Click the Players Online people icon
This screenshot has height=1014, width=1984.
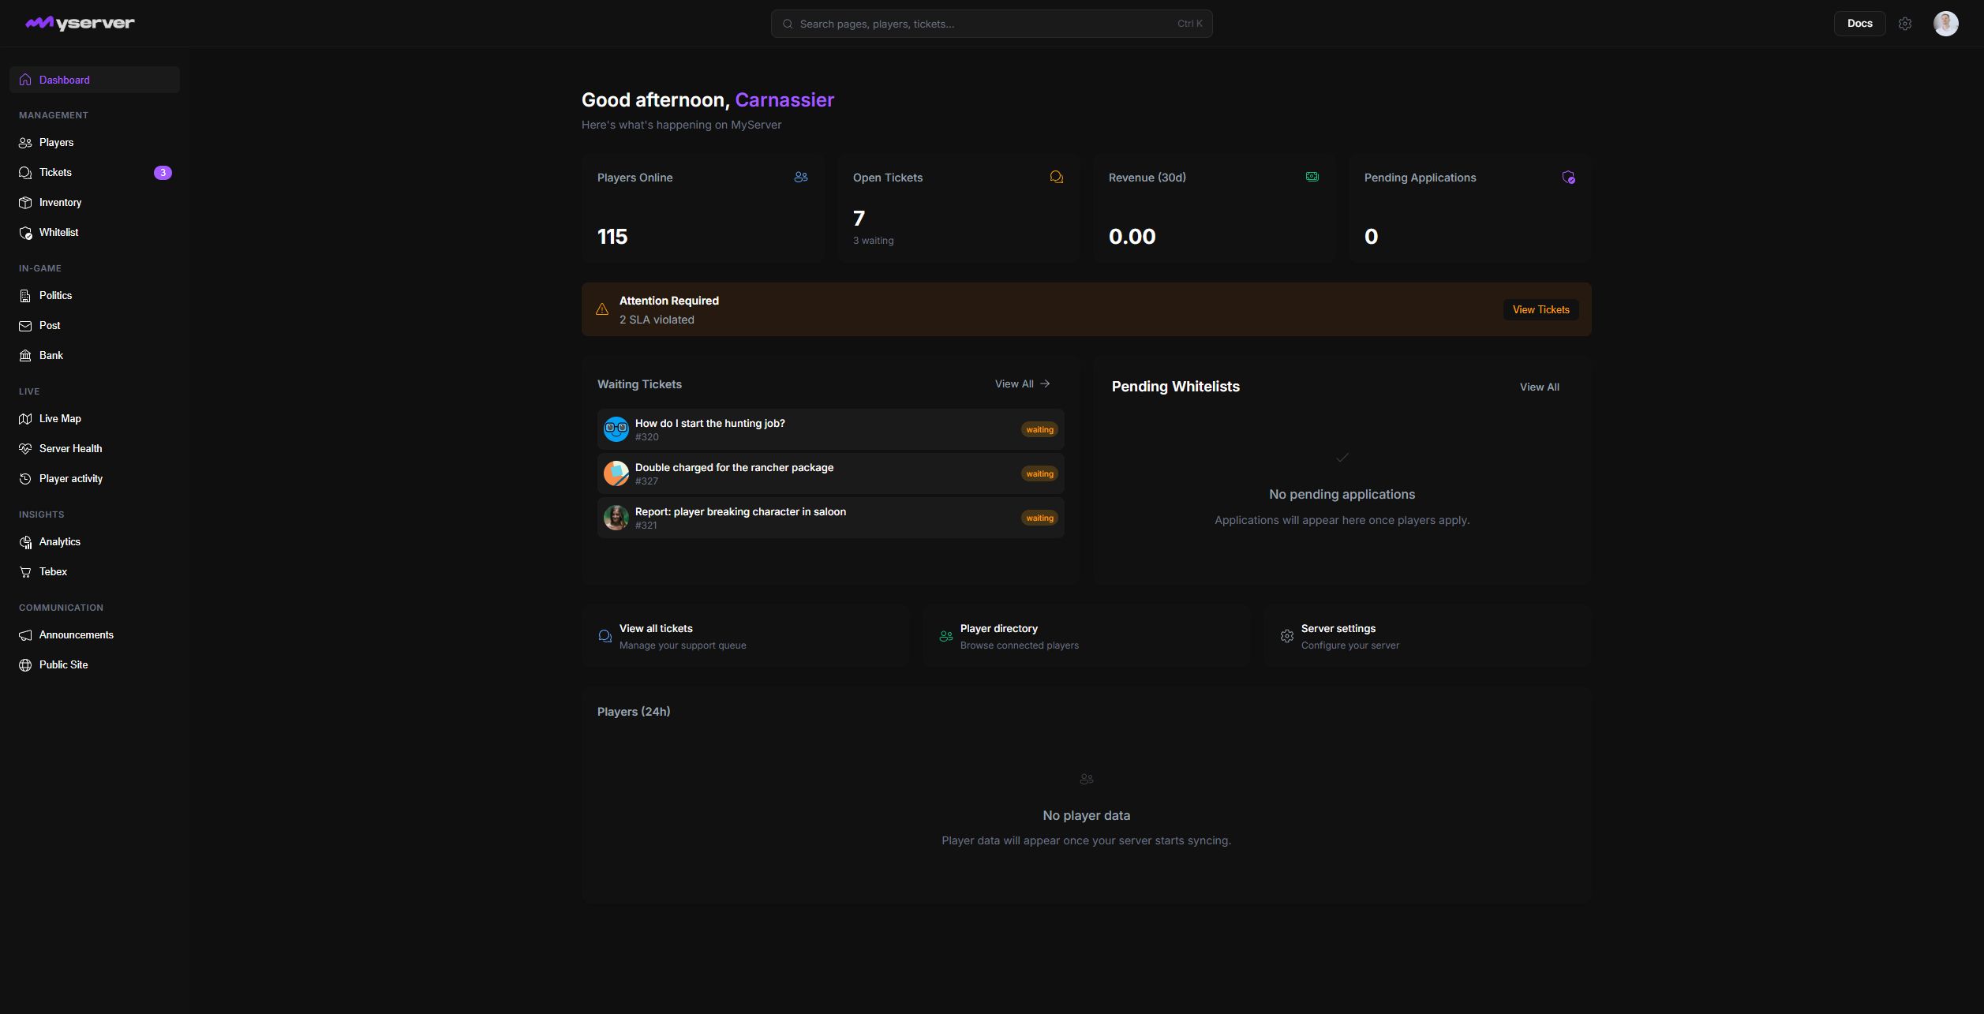click(x=801, y=178)
